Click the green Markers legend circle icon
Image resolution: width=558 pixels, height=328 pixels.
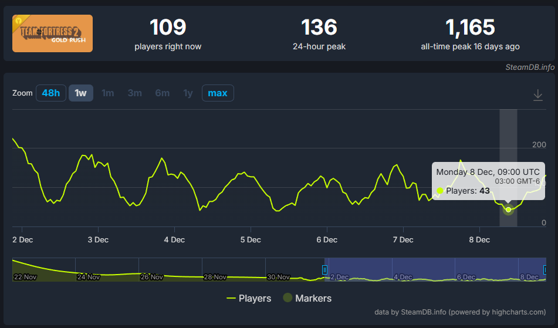pyautogui.click(x=288, y=297)
